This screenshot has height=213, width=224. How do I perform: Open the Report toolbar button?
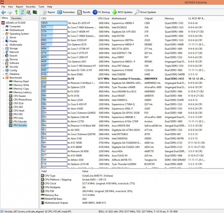click(x=49, y=12)
